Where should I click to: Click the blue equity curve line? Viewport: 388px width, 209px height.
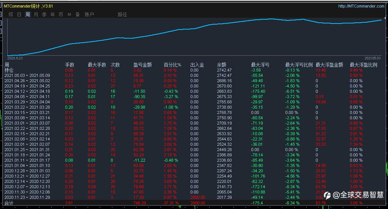pyautogui.click(x=194, y=28)
